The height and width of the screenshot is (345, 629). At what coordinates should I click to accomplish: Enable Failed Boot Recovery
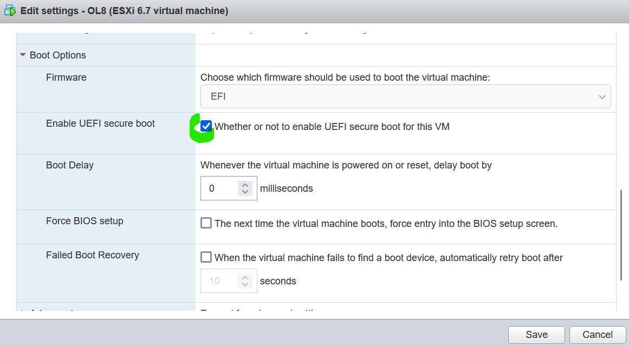(x=206, y=257)
